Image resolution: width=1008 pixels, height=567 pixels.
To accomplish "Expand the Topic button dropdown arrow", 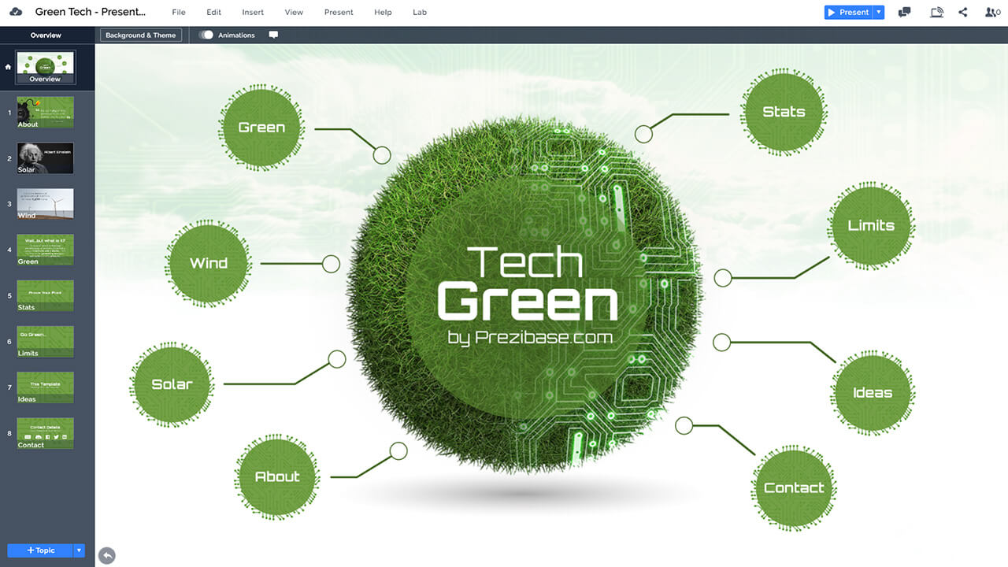I will (79, 550).
